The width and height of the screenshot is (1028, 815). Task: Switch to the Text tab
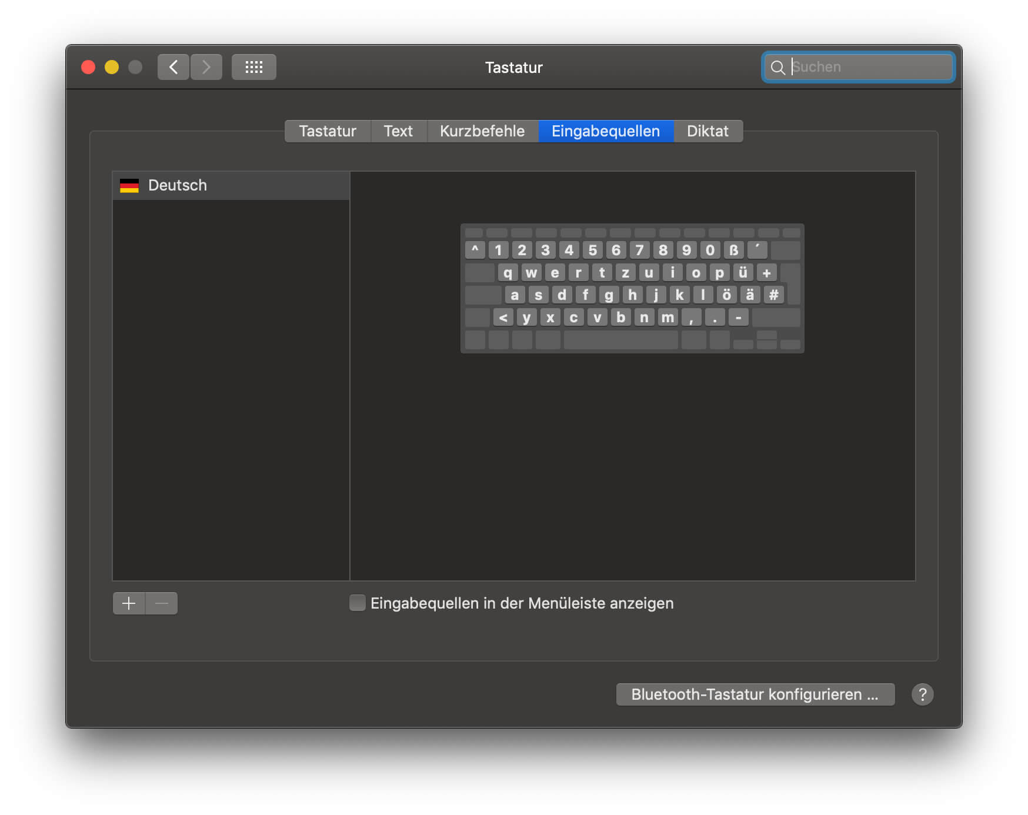point(398,131)
